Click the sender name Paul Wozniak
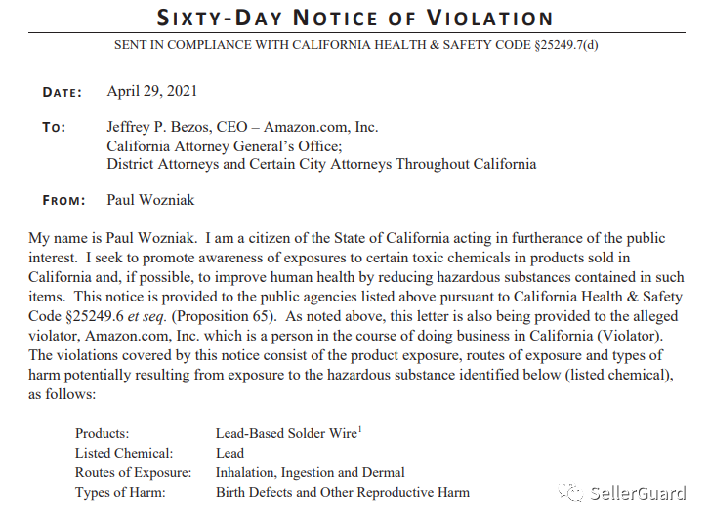This screenshot has width=709, height=522. [150, 200]
